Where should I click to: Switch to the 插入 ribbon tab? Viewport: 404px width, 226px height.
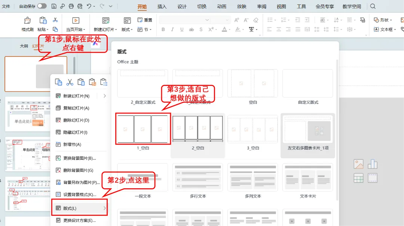162,6
